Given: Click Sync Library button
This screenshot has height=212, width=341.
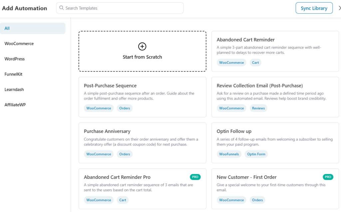Looking at the screenshot, I should [314, 8].
